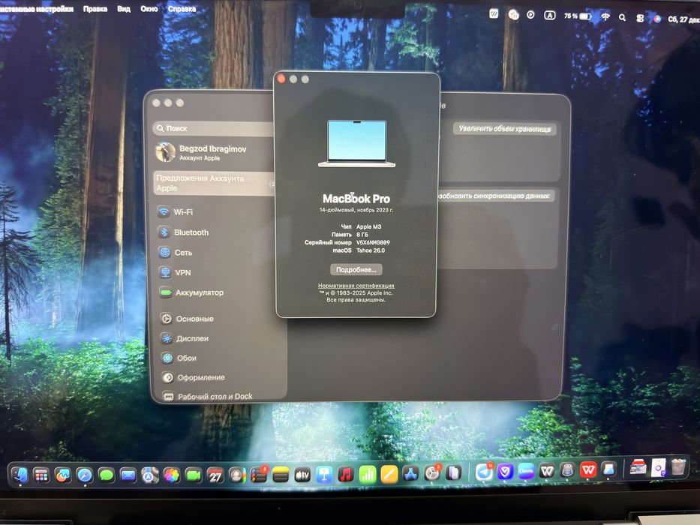Launch FaceTime from the Dock
The image size is (700, 525).
[x=194, y=475]
